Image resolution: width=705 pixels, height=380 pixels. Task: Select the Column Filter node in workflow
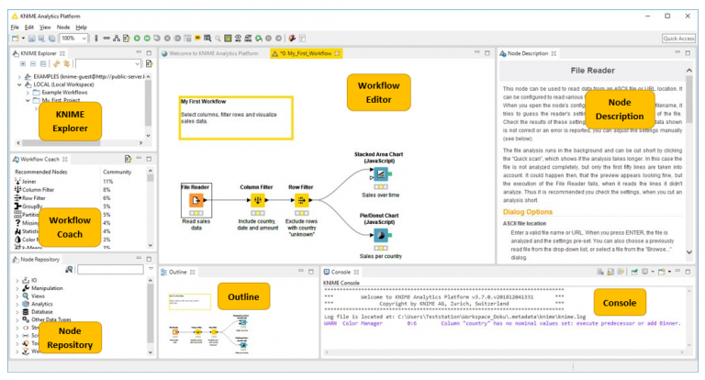[259, 201]
